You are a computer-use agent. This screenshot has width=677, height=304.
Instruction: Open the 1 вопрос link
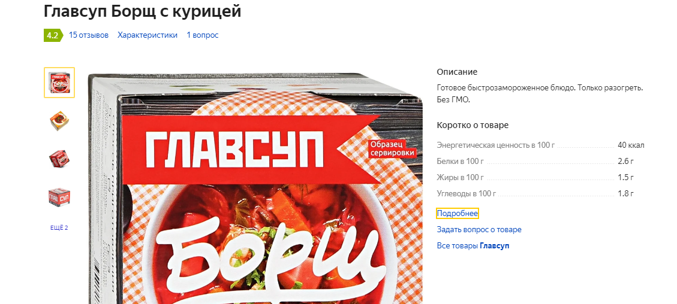click(x=203, y=35)
